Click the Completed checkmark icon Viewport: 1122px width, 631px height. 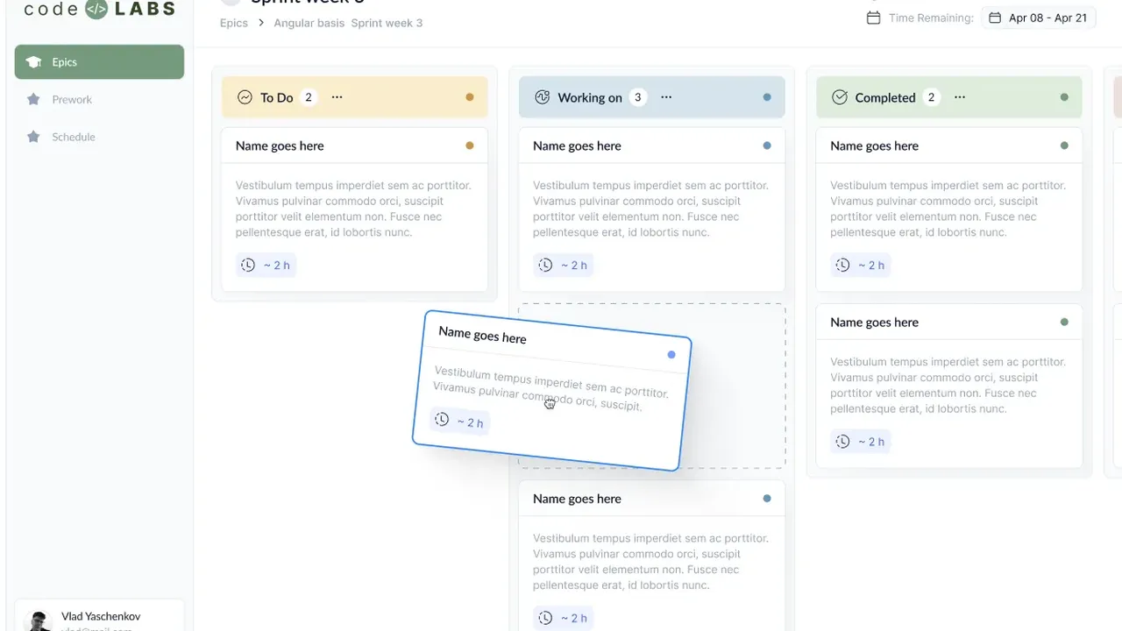pyautogui.click(x=840, y=97)
